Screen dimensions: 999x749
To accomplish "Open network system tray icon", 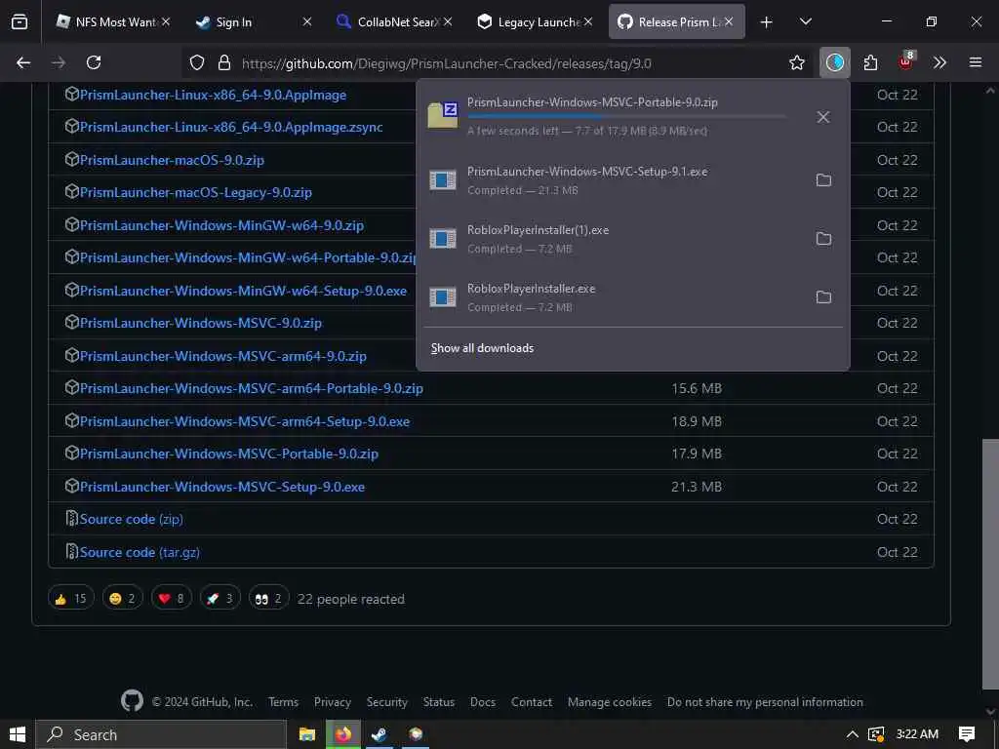I will [876, 734].
